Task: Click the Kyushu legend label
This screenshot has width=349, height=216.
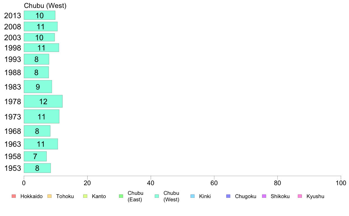Action: click(315, 196)
